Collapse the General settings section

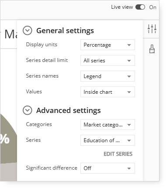coord(28,31)
